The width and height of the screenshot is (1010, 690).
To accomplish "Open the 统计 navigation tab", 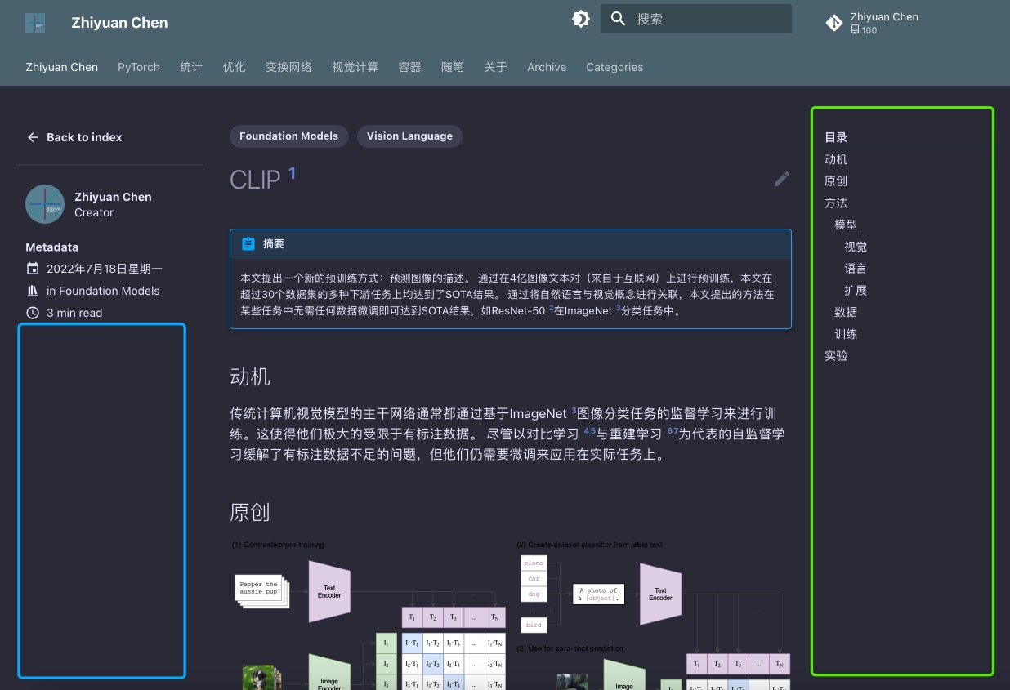I will pos(191,67).
